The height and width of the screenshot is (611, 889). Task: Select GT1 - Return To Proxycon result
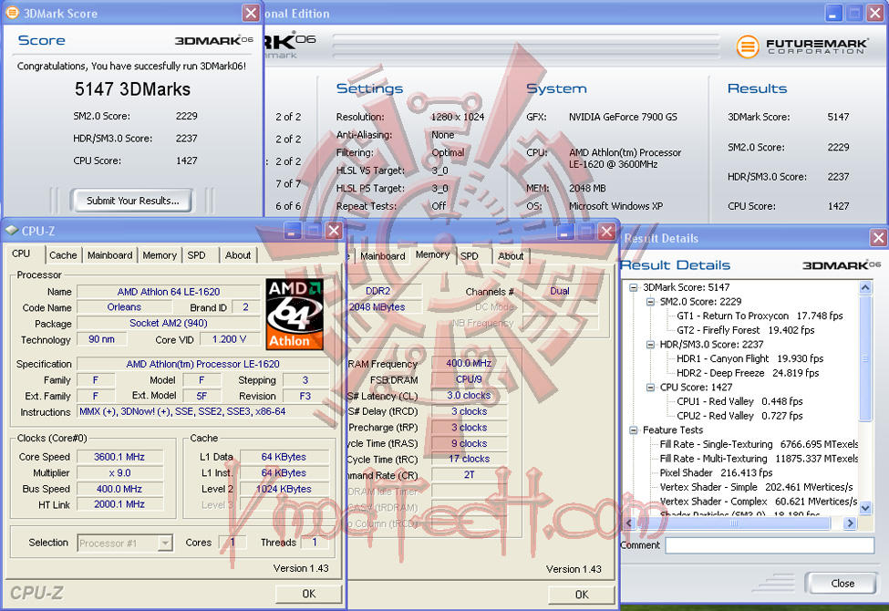coord(760,316)
